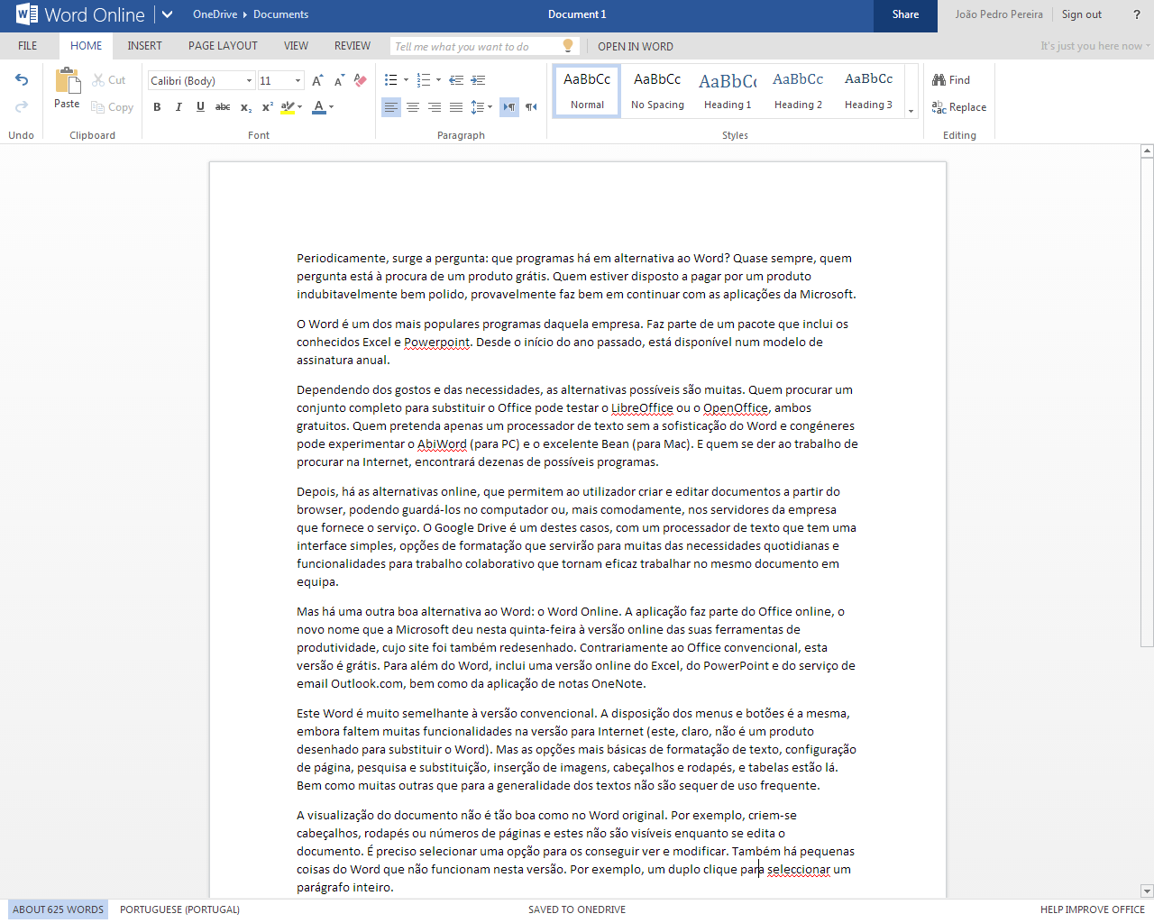The width and height of the screenshot is (1154, 923).
Task: Switch to the INSERT ribbon tab
Action: click(144, 46)
